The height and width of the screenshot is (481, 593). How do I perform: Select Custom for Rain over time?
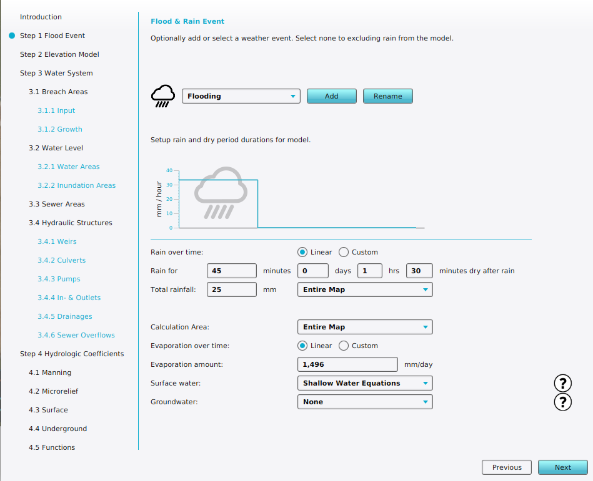coord(344,252)
